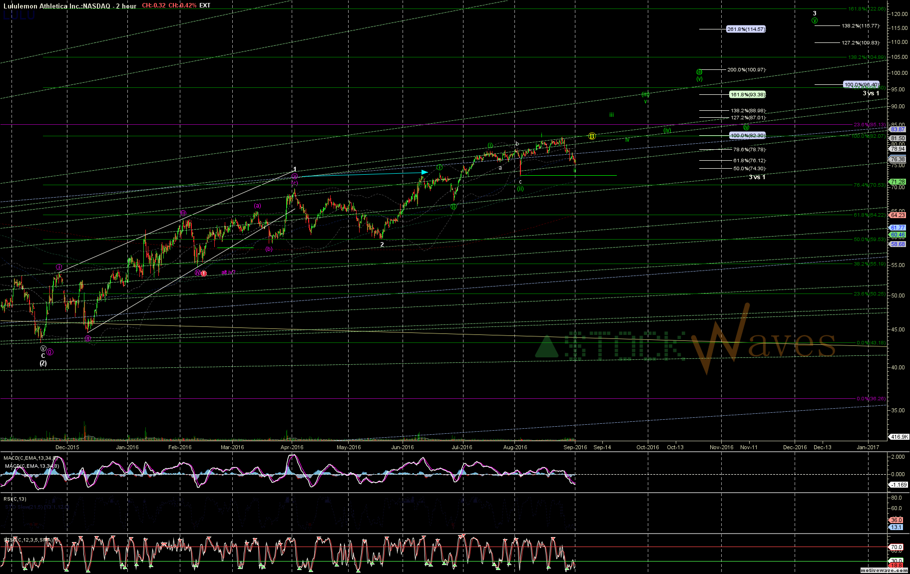Open the motivewave.com link
The height and width of the screenshot is (574, 910).
(x=884, y=570)
